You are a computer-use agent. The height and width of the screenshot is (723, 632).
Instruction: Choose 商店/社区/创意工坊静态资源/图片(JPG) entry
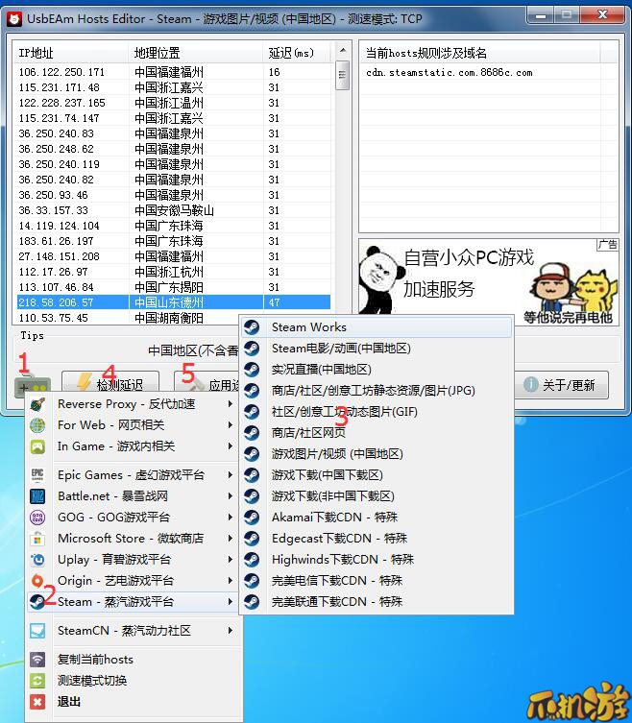[376, 391]
